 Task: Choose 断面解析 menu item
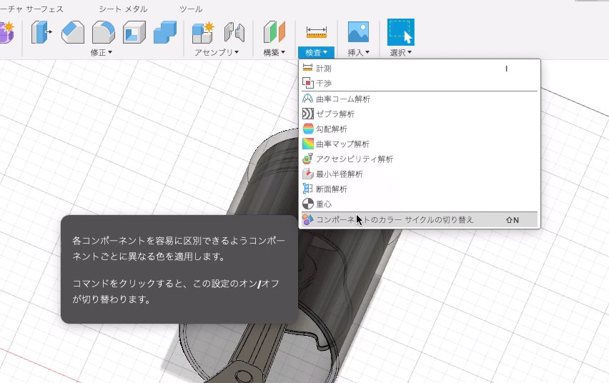coord(420,189)
